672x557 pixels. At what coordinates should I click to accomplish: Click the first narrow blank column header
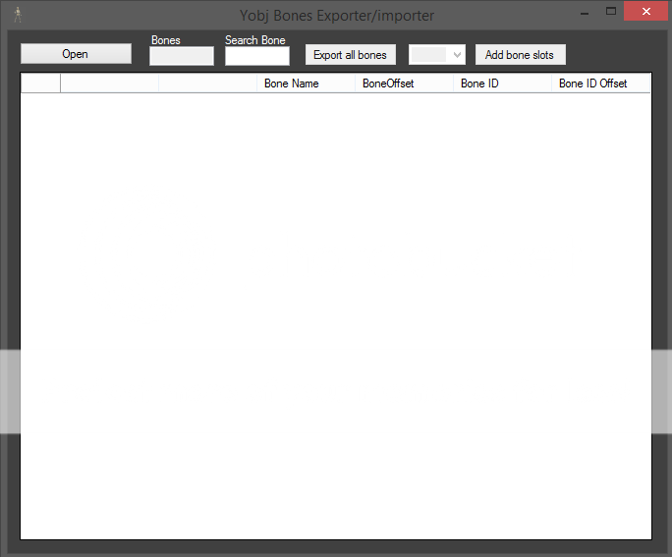[40, 84]
